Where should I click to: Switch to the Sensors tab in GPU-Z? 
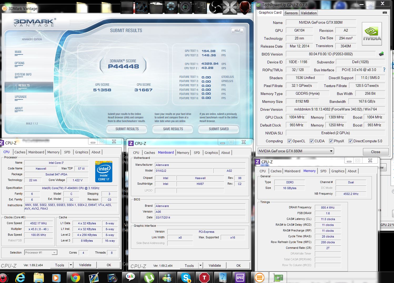291,13
